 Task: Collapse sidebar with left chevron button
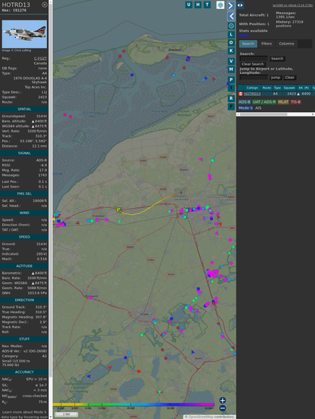pos(231,17)
